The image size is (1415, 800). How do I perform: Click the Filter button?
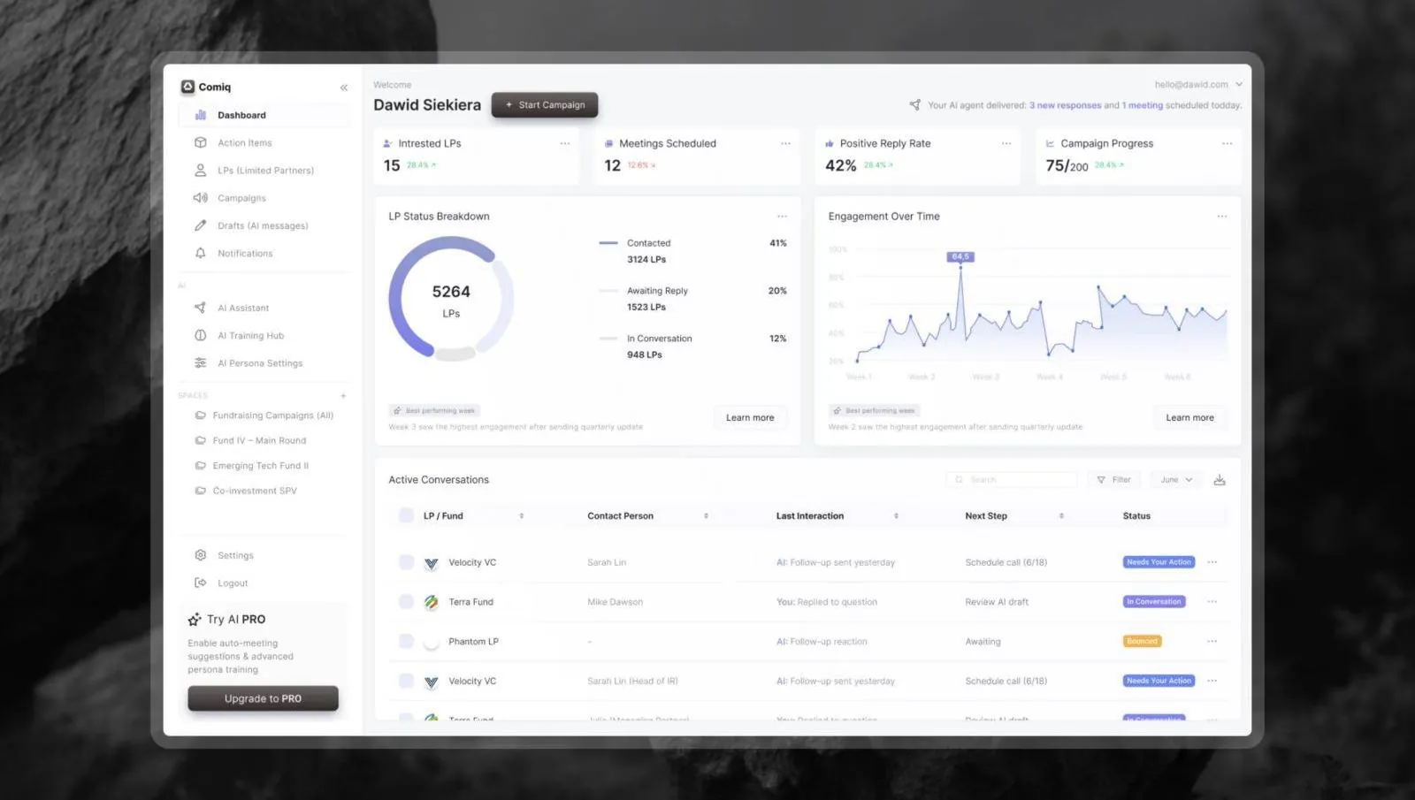click(x=1114, y=480)
